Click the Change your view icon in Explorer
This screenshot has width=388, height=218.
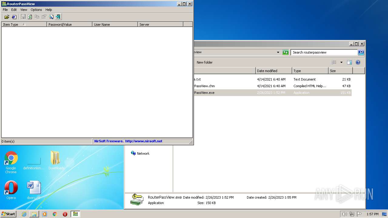pyautogui.click(x=334, y=62)
